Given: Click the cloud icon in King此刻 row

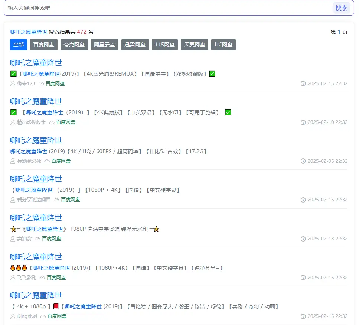Looking at the screenshot, I should tap(43, 316).
